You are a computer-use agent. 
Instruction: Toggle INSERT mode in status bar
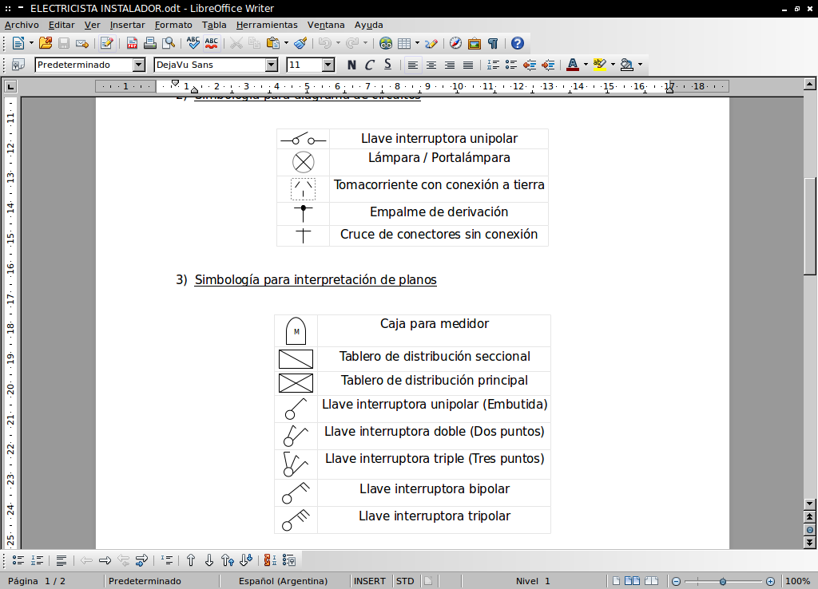tap(369, 581)
